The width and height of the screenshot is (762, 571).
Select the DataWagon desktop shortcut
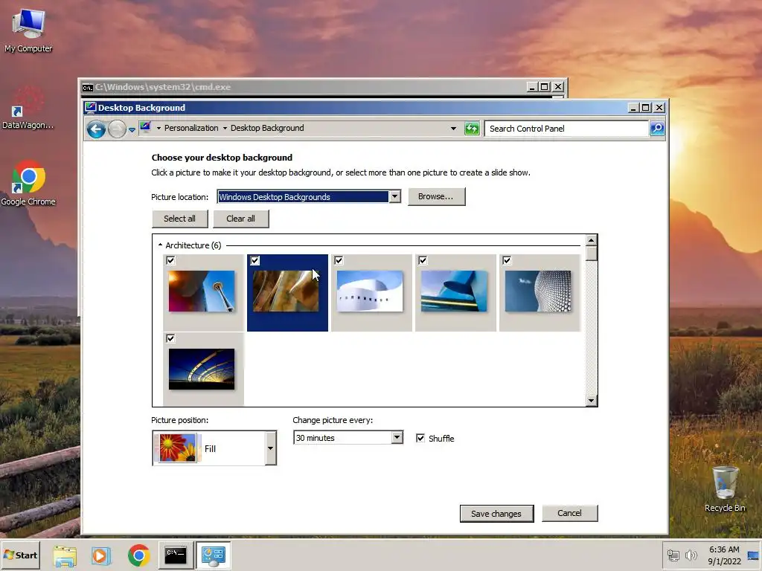28,108
